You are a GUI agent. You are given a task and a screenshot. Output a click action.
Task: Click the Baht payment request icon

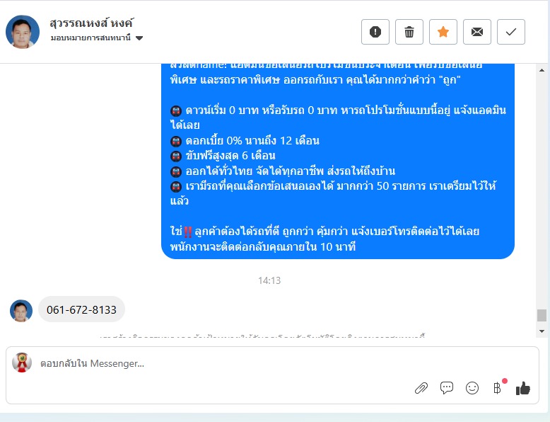coord(497,388)
